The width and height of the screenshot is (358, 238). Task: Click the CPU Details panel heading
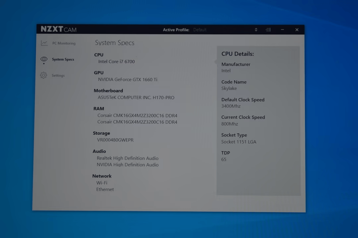(238, 54)
